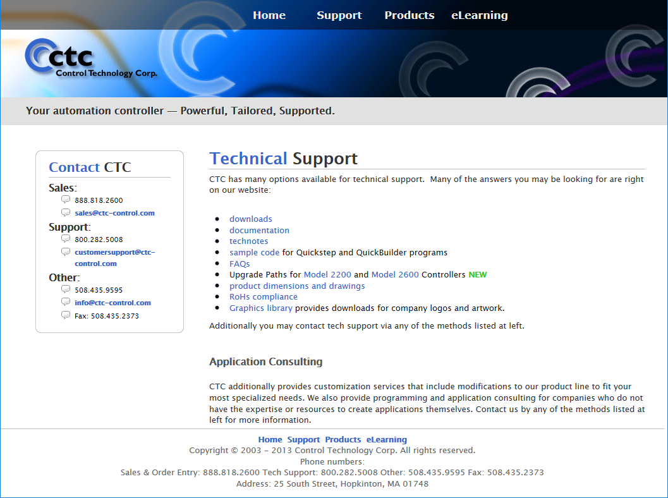This screenshot has width=668, height=498.
Task: Open the documentation link
Action: (259, 231)
